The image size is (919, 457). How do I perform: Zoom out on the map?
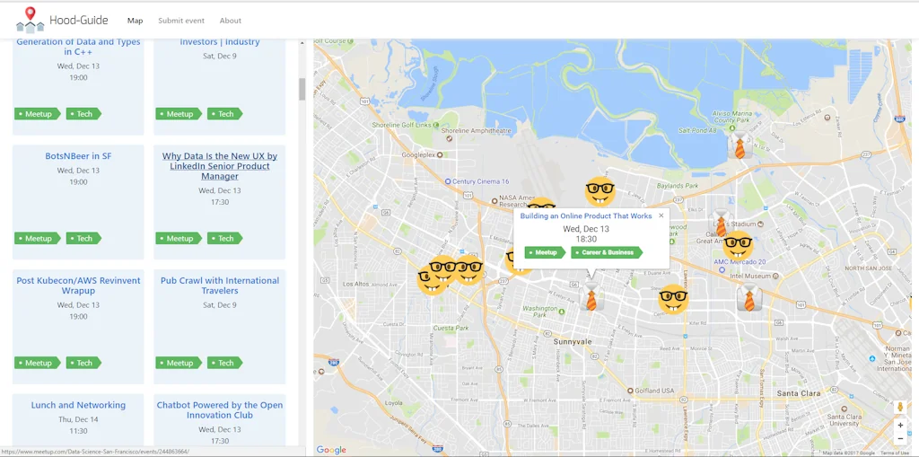(900, 438)
